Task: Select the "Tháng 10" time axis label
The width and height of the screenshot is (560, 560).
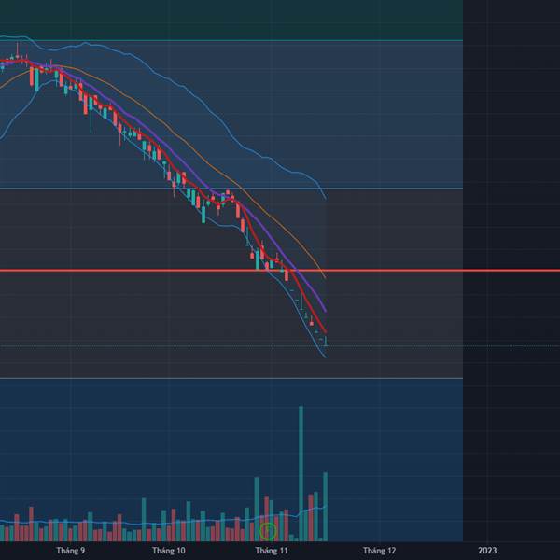Action: [169, 551]
